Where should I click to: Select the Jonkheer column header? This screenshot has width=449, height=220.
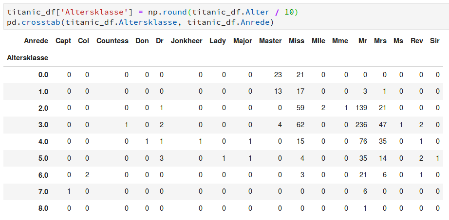[187, 41]
